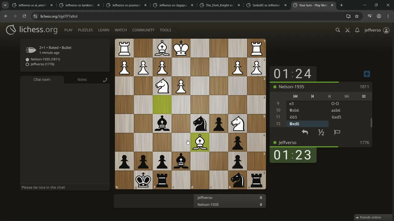The width and height of the screenshot is (394, 221).
Task: Switch to The_Dork_Knight browser tab
Action: click(220, 5)
